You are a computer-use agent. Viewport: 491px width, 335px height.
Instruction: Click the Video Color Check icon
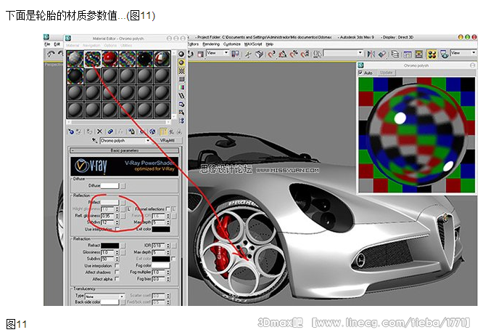pyautogui.click(x=181, y=87)
